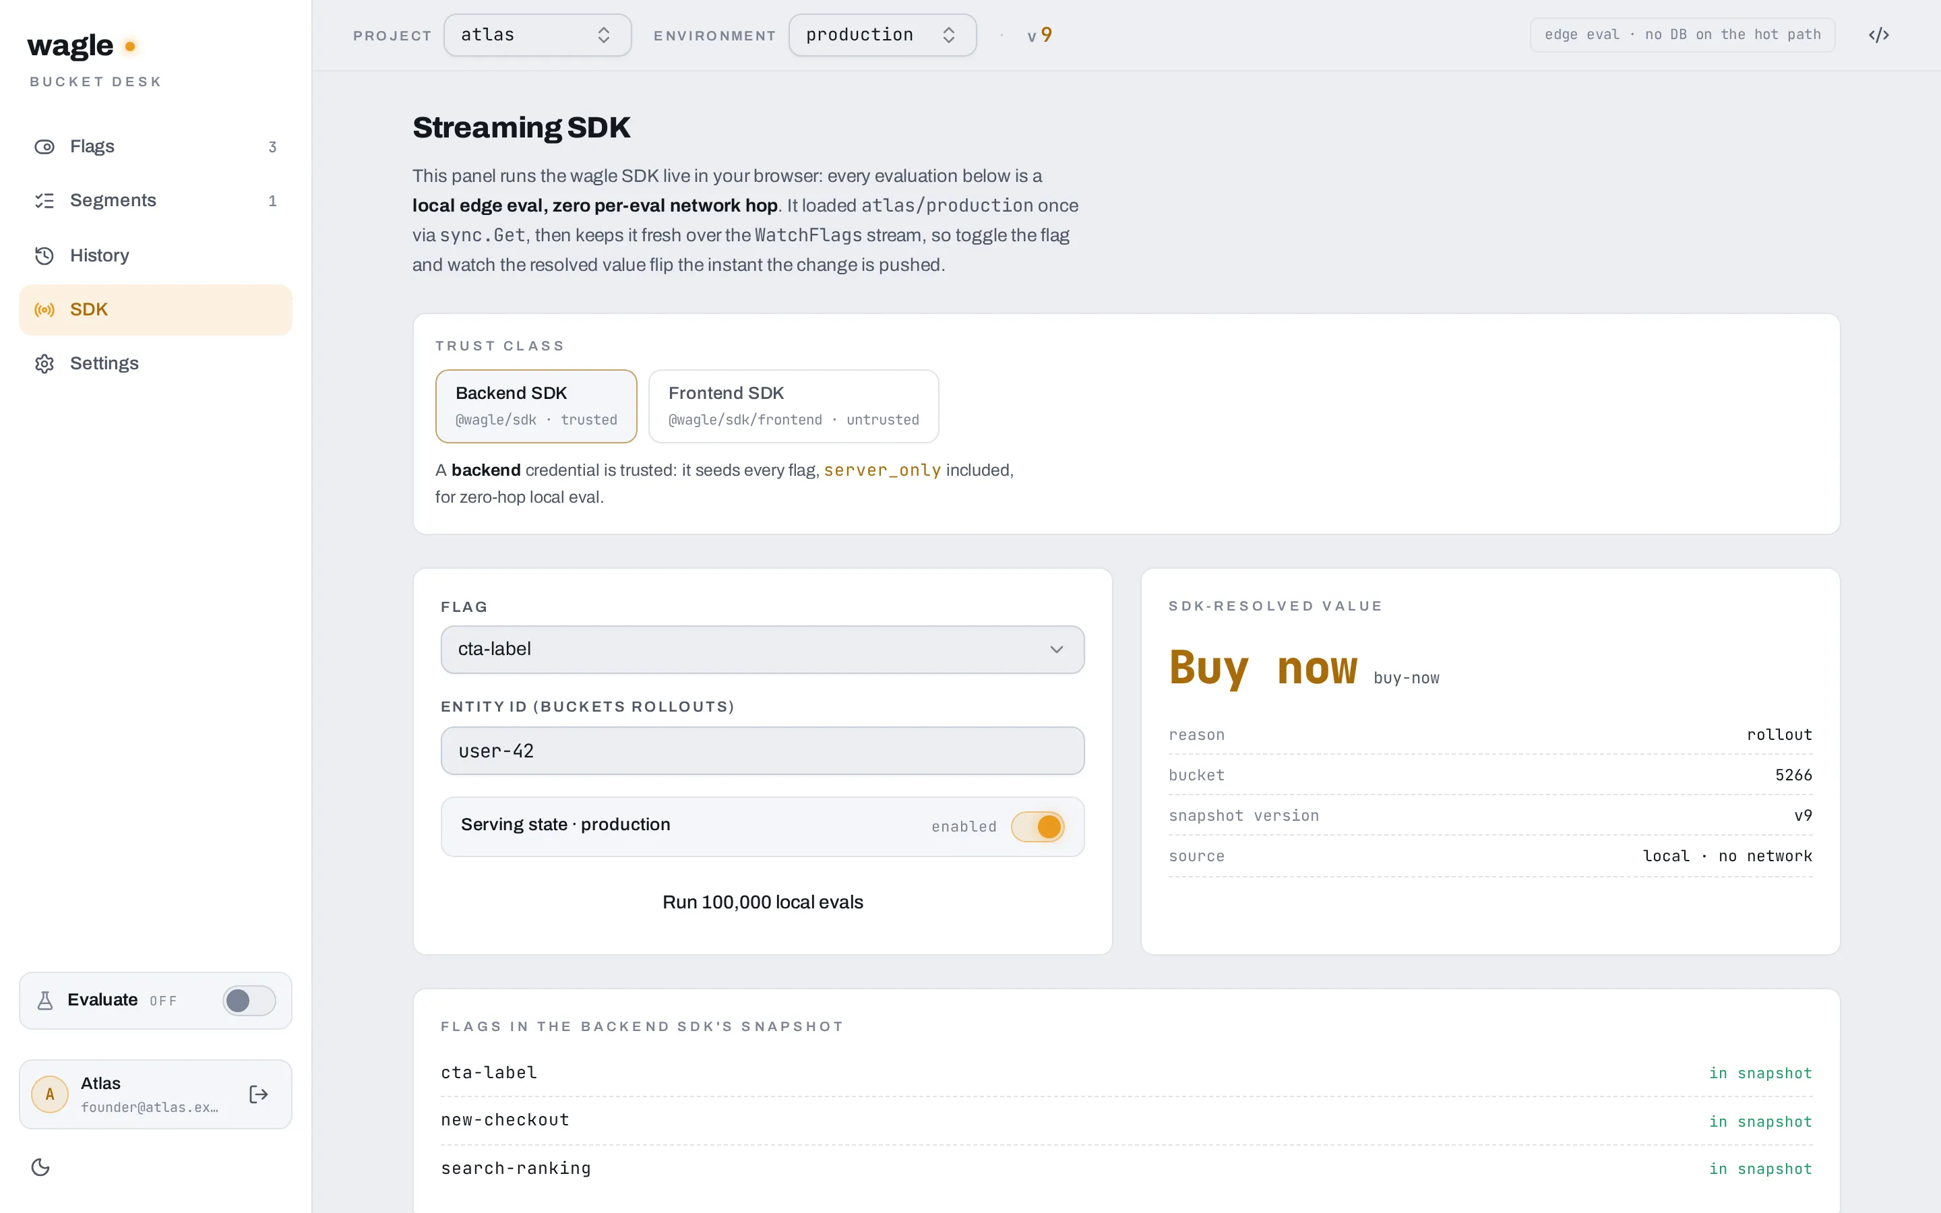
Task: Click the Segments checklist icon
Action: (x=44, y=201)
